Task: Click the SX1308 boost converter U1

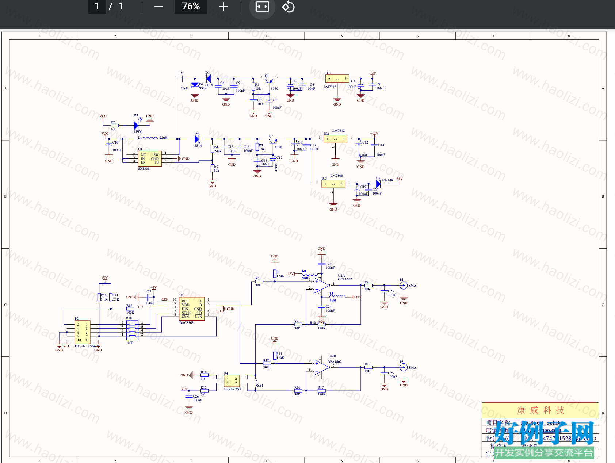Action: (x=150, y=158)
